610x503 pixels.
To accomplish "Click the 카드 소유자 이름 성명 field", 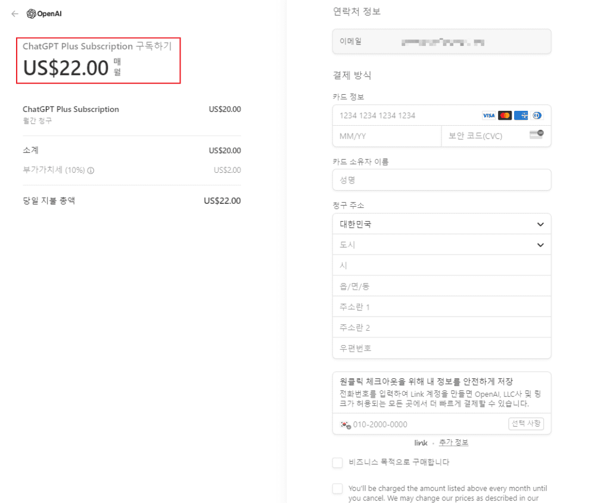I will [x=441, y=180].
